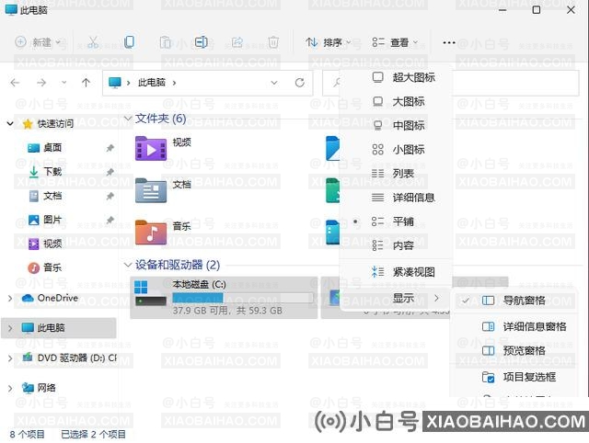Go back with the left arrow

click(15, 83)
